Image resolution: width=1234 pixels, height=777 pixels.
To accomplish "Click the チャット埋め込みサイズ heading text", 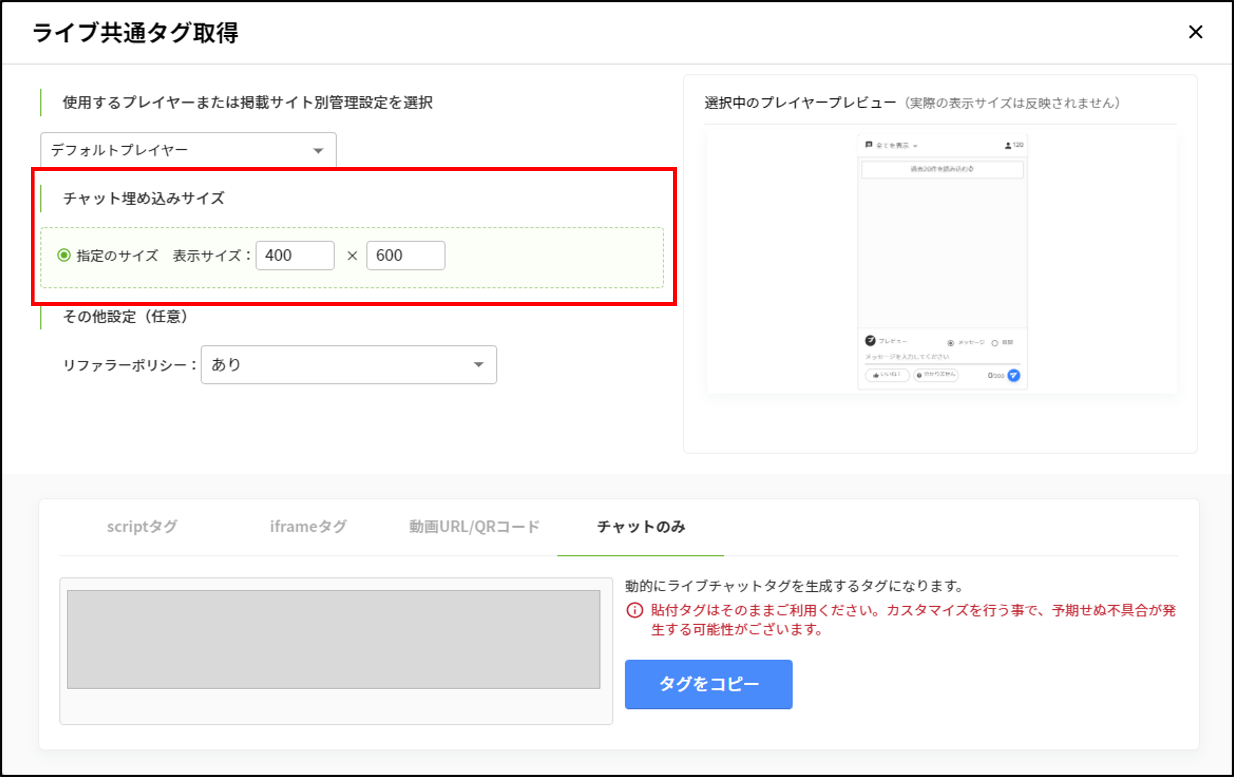I will click(x=144, y=198).
